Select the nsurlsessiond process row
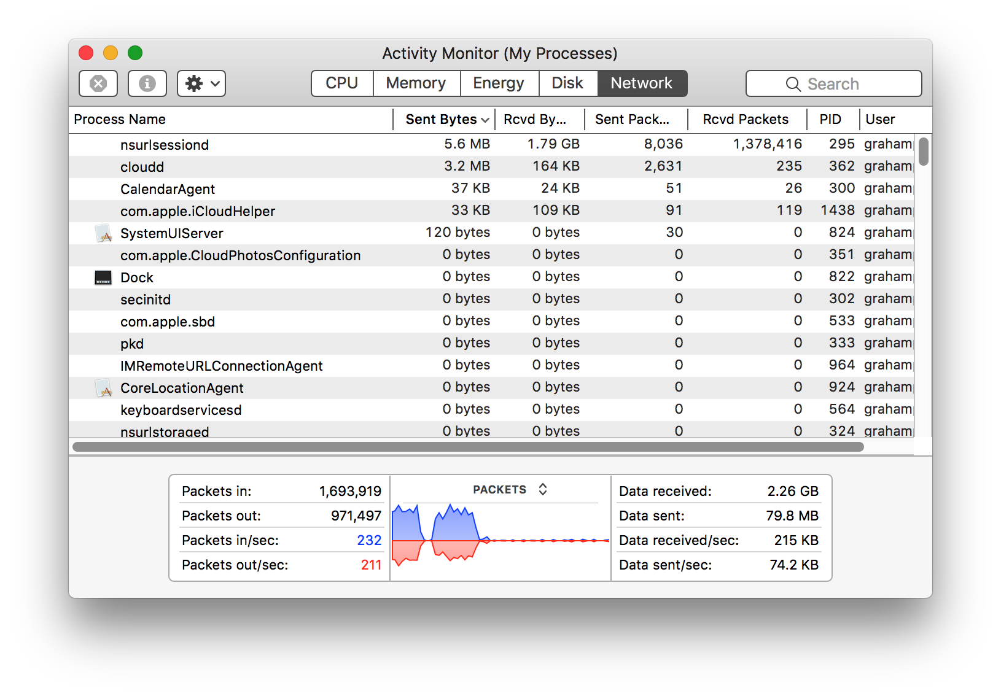Viewport: 1001px width, 696px height. pos(491,145)
